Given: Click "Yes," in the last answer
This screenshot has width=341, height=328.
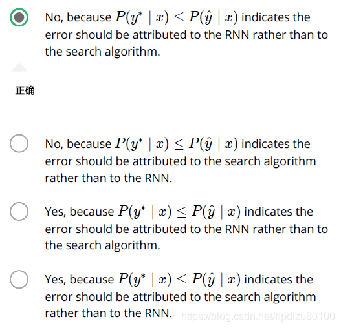Looking at the screenshot, I should (56, 280).
